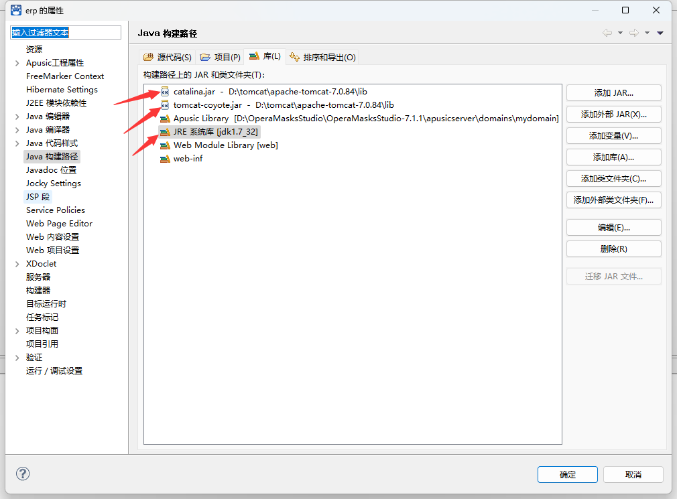Expand the Java 代码样式 tree node
This screenshot has height=499, width=677.
click(17, 143)
